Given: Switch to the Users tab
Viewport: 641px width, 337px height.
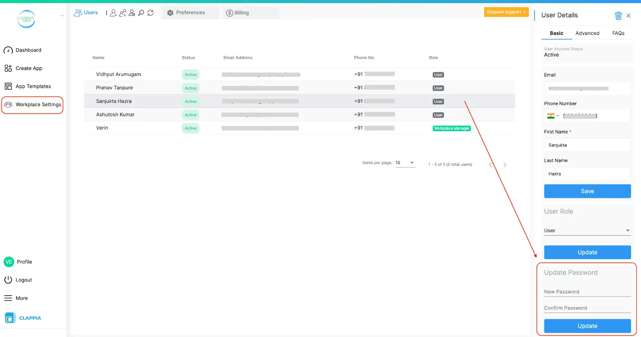Looking at the screenshot, I should pos(86,13).
